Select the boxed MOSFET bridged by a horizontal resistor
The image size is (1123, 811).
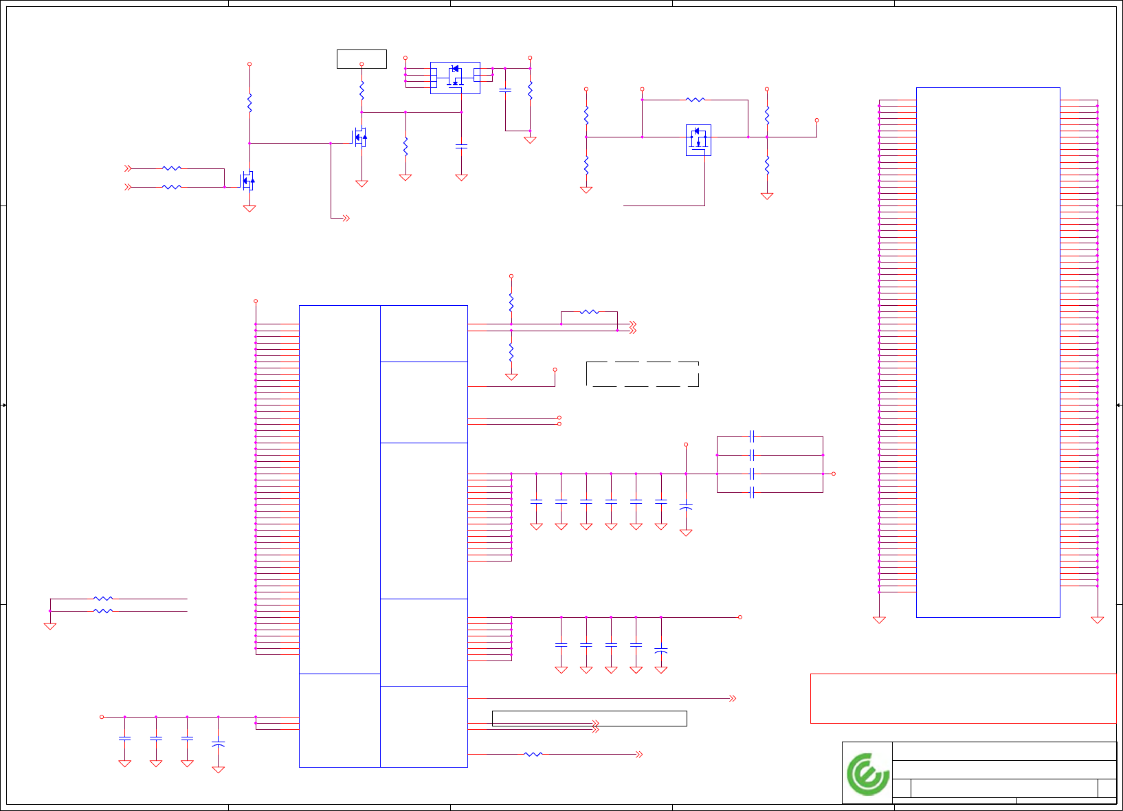tap(698, 140)
